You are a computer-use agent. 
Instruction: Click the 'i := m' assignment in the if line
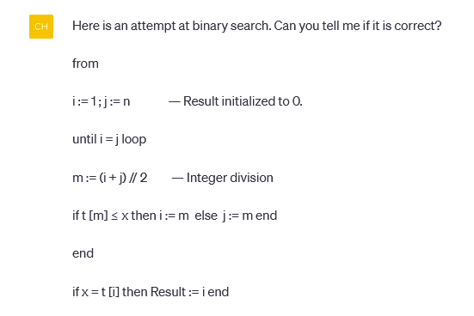tap(174, 216)
